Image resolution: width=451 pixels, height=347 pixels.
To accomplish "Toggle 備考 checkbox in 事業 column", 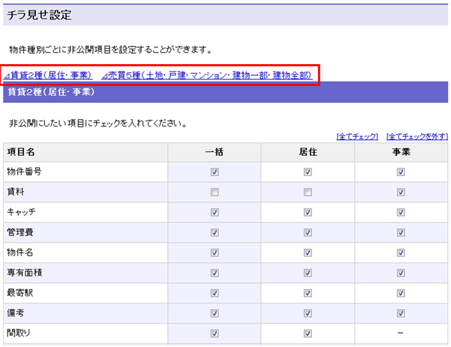I will (401, 313).
